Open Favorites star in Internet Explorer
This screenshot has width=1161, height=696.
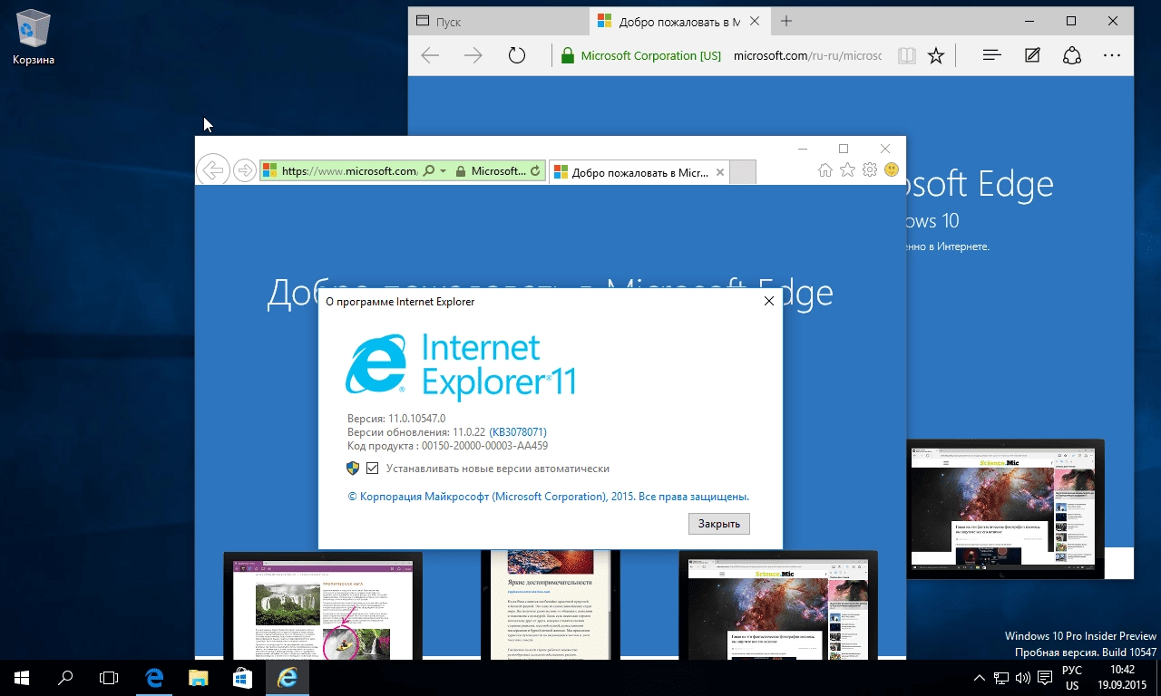[847, 169]
